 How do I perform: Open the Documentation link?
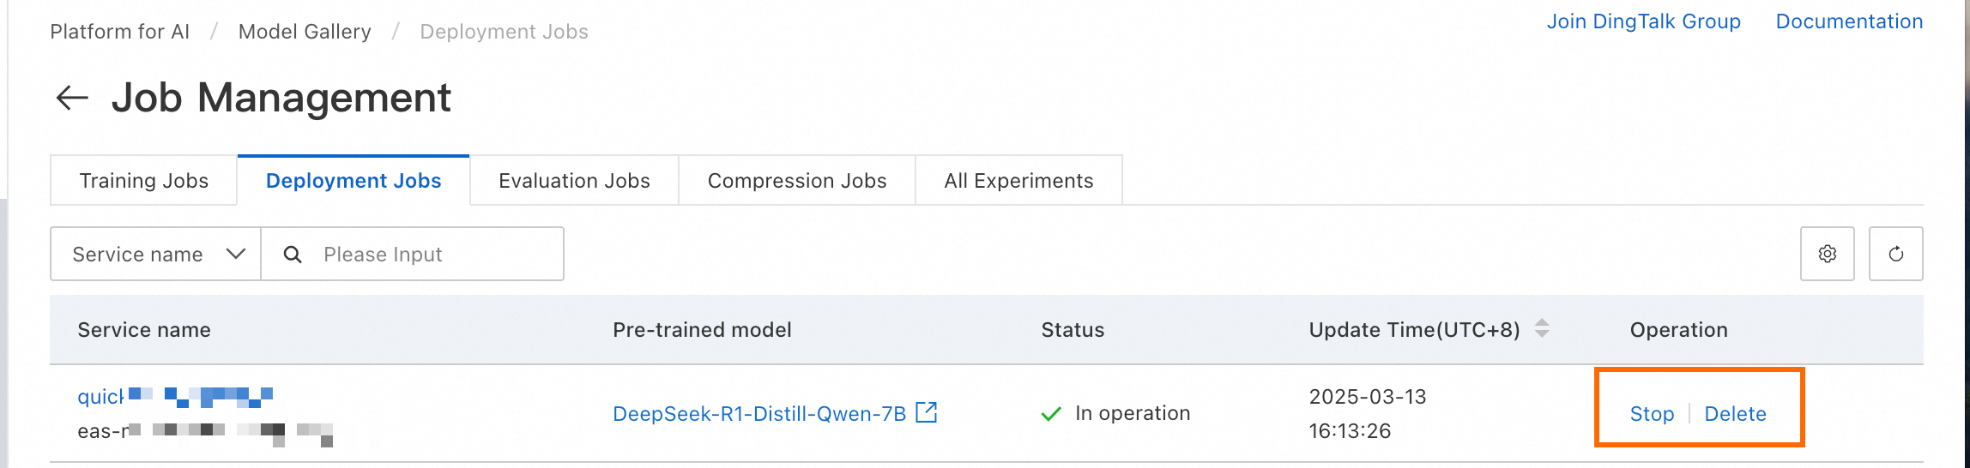click(1849, 22)
